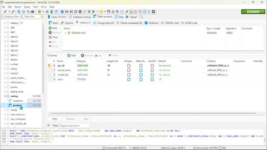
Task: Expand the mysql database node
Action: click(x=5, y=110)
